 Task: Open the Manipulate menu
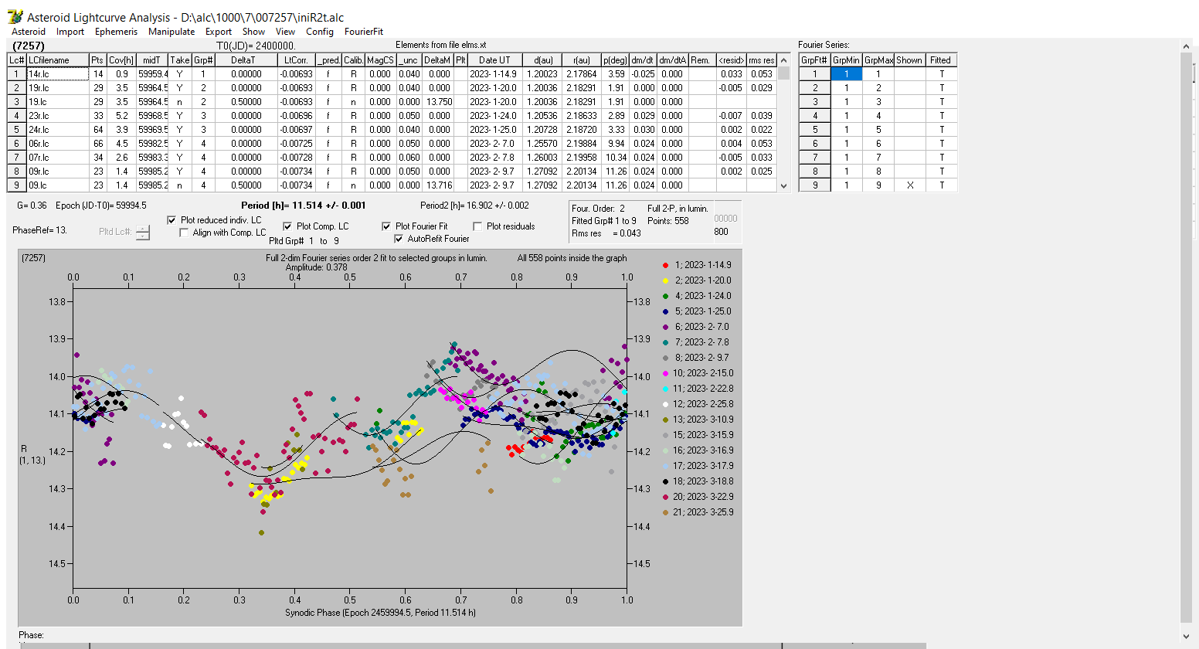pyautogui.click(x=172, y=32)
